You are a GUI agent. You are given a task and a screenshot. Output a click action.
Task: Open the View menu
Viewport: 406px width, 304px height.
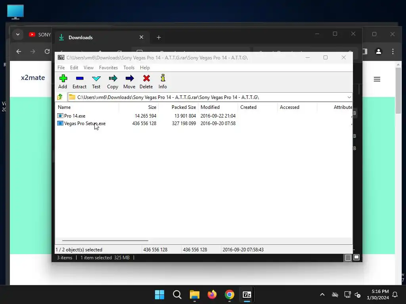[88, 67]
